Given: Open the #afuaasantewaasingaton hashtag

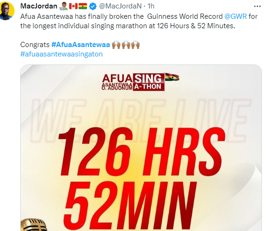Looking at the screenshot, I should [62, 54].
